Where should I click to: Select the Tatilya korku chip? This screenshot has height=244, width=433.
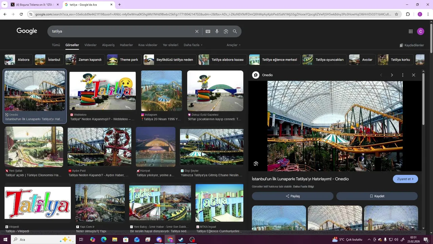[x=395, y=60]
